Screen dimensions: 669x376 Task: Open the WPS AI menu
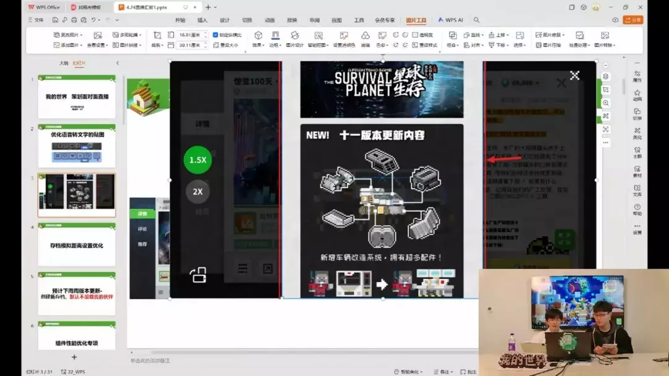pos(451,20)
